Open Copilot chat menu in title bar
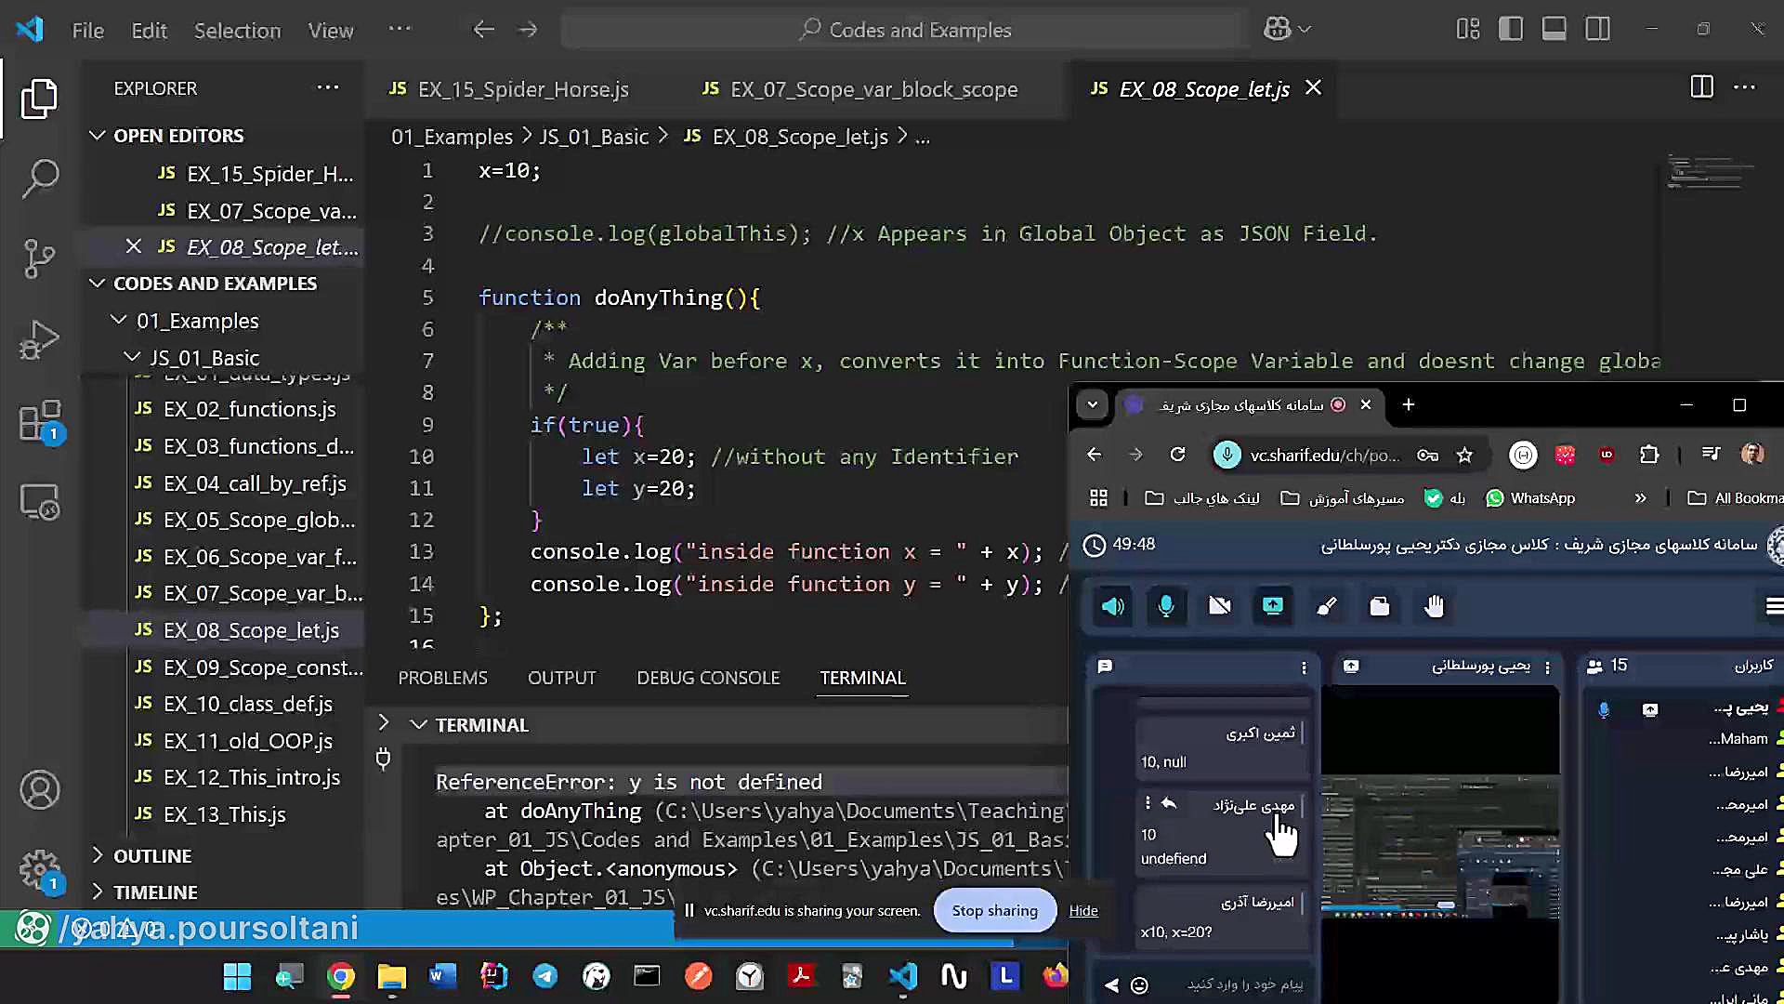 point(1288,30)
